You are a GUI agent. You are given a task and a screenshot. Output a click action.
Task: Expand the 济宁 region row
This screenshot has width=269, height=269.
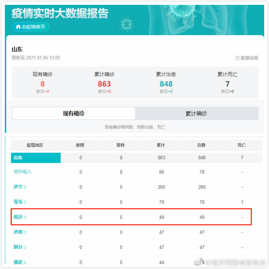click(x=20, y=187)
